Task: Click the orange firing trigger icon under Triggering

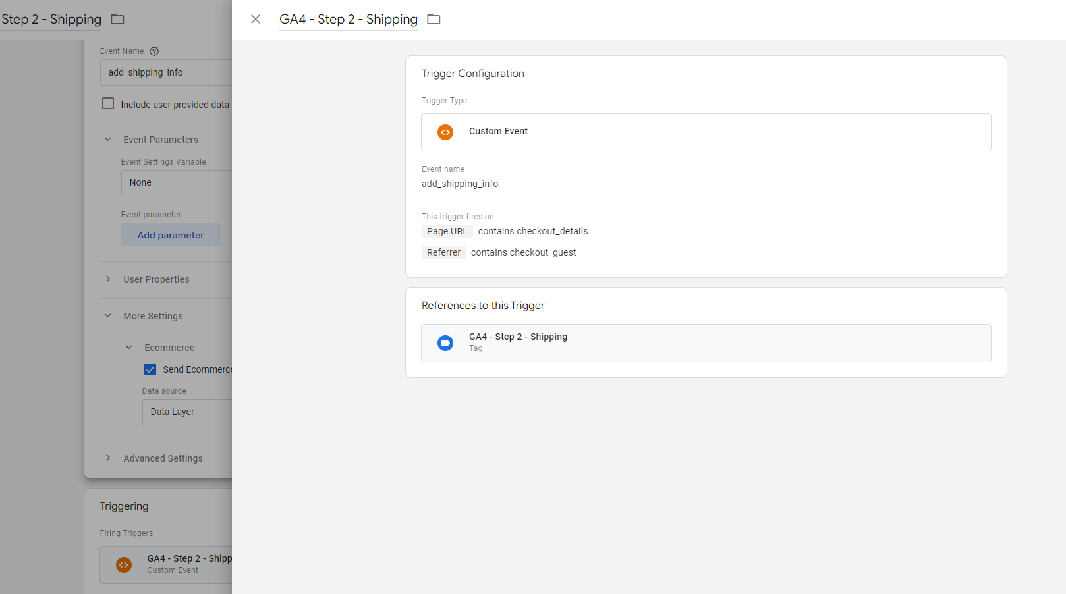Action: point(124,564)
